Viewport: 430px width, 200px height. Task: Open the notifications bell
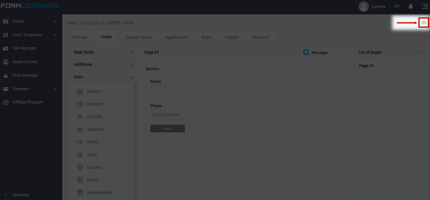(x=410, y=6)
